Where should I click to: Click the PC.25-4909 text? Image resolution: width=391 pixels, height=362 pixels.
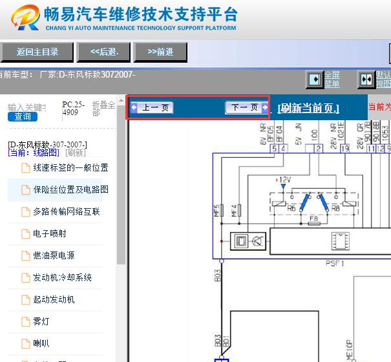[x=74, y=108]
